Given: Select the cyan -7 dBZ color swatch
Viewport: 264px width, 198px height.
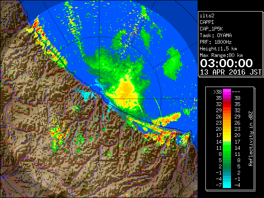Looking at the screenshot, I should [227, 185].
